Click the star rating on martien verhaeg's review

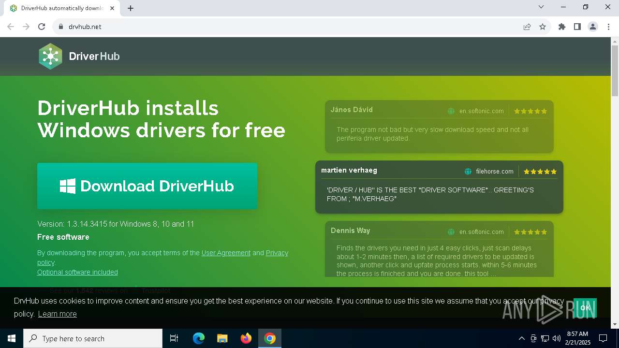click(540, 172)
